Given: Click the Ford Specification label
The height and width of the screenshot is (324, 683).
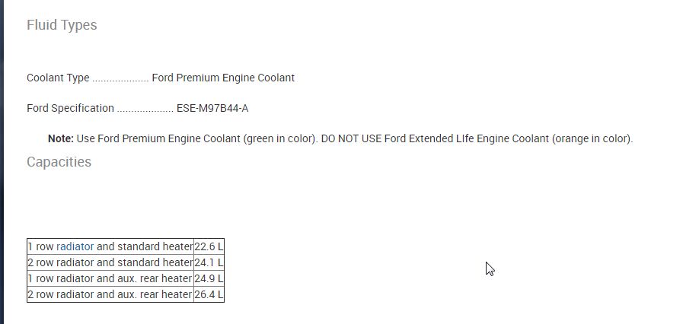Looking at the screenshot, I should 70,108.
